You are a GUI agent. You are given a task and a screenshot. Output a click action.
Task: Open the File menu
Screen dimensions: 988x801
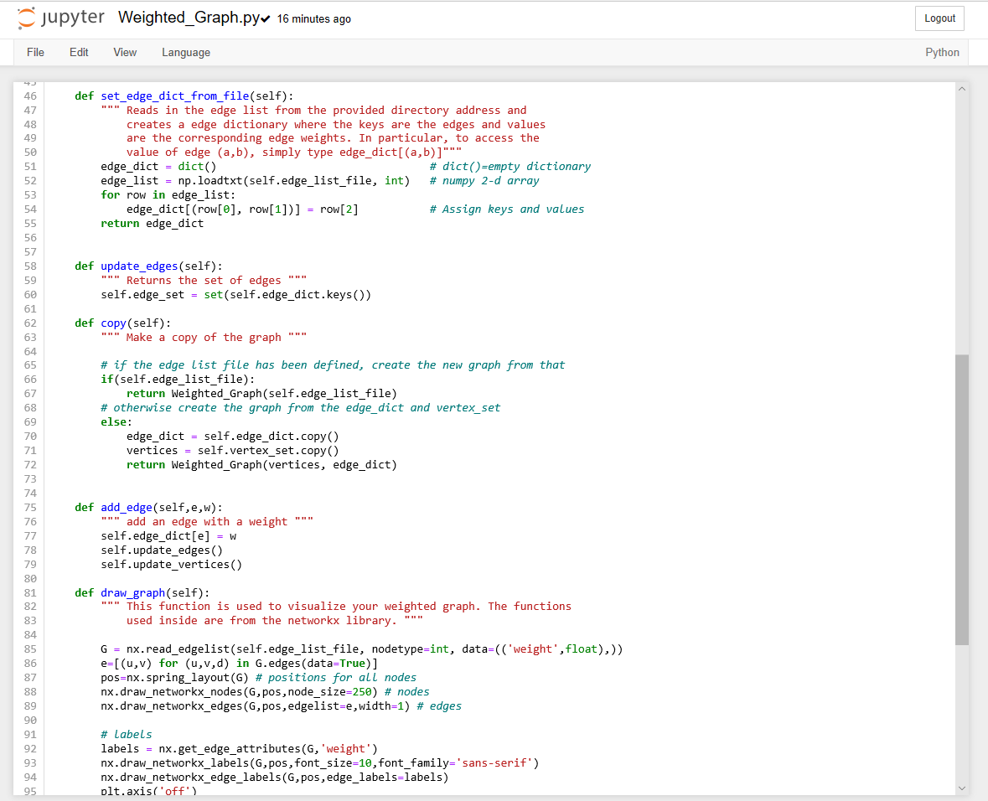tap(35, 52)
